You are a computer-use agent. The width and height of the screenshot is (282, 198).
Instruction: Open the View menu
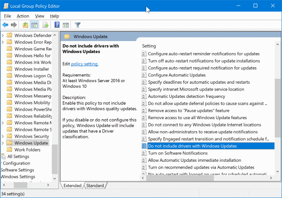click(x=39, y=16)
